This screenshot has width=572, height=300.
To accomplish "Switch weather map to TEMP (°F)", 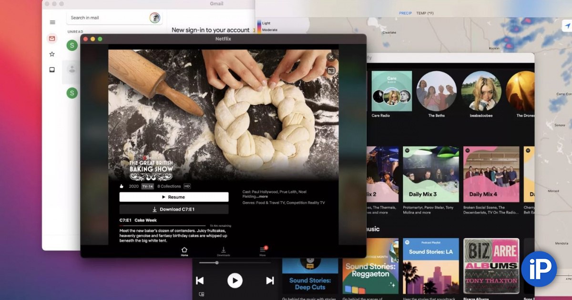I will pos(425,13).
